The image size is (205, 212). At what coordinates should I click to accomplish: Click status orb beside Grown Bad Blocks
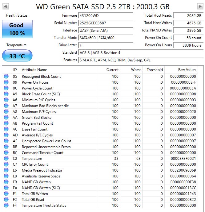tap(6, 117)
